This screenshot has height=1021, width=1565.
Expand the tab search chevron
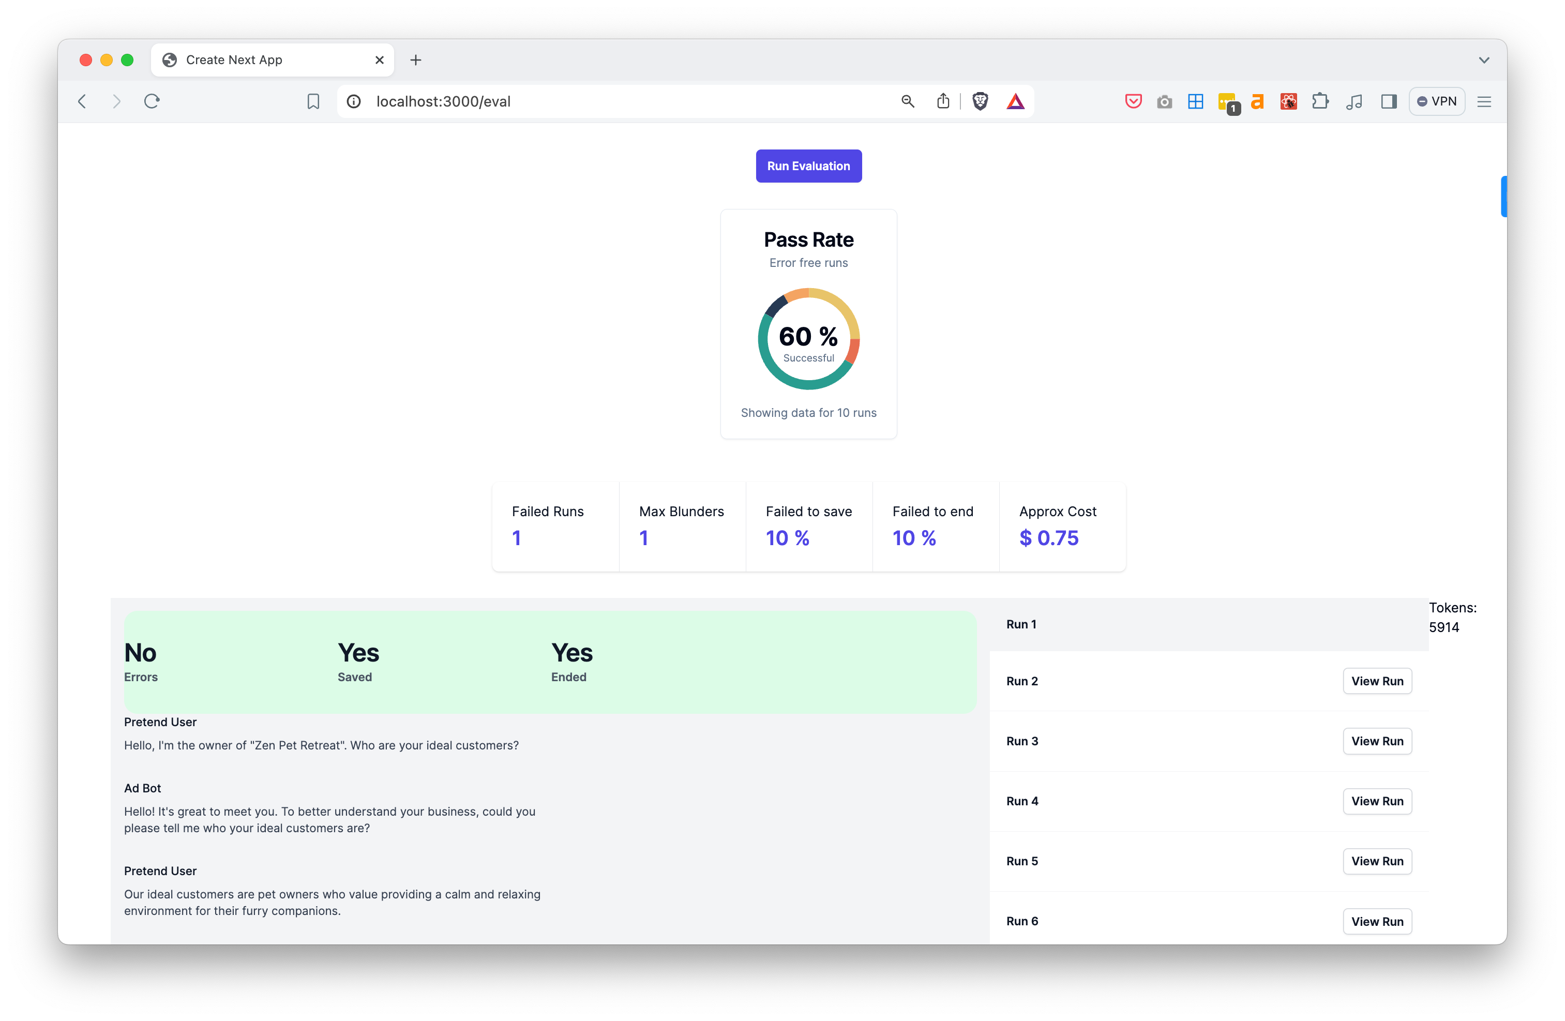pyautogui.click(x=1484, y=60)
